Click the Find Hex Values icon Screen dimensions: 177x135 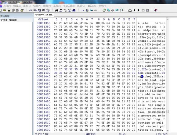pyautogui.click(x=61, y=10)
